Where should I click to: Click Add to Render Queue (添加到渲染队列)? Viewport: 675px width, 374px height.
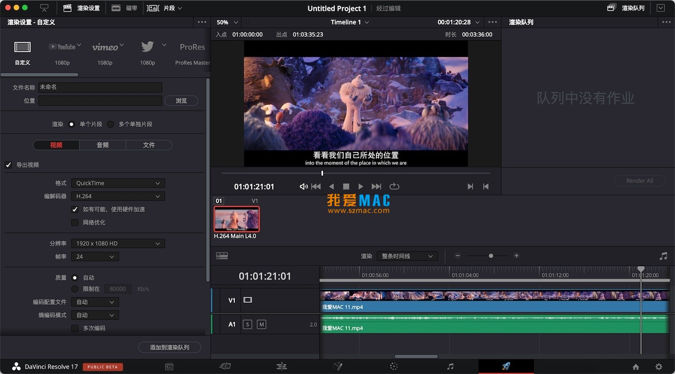tap(170, 347)
